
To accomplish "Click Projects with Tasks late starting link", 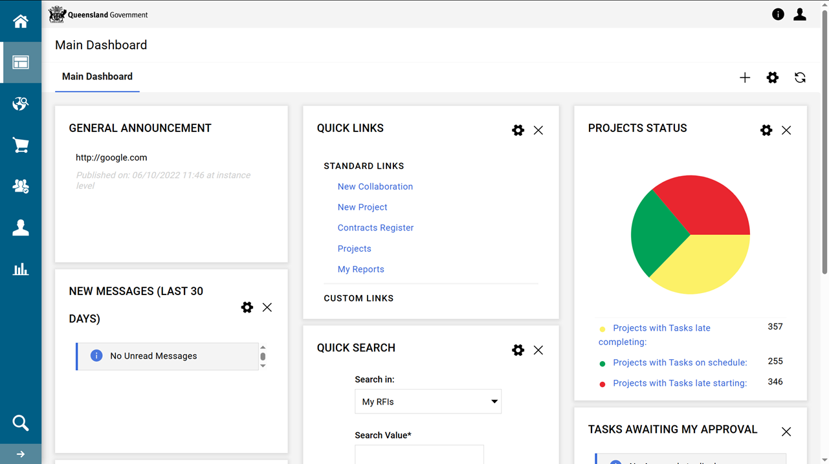I will [x=680, y=383].
